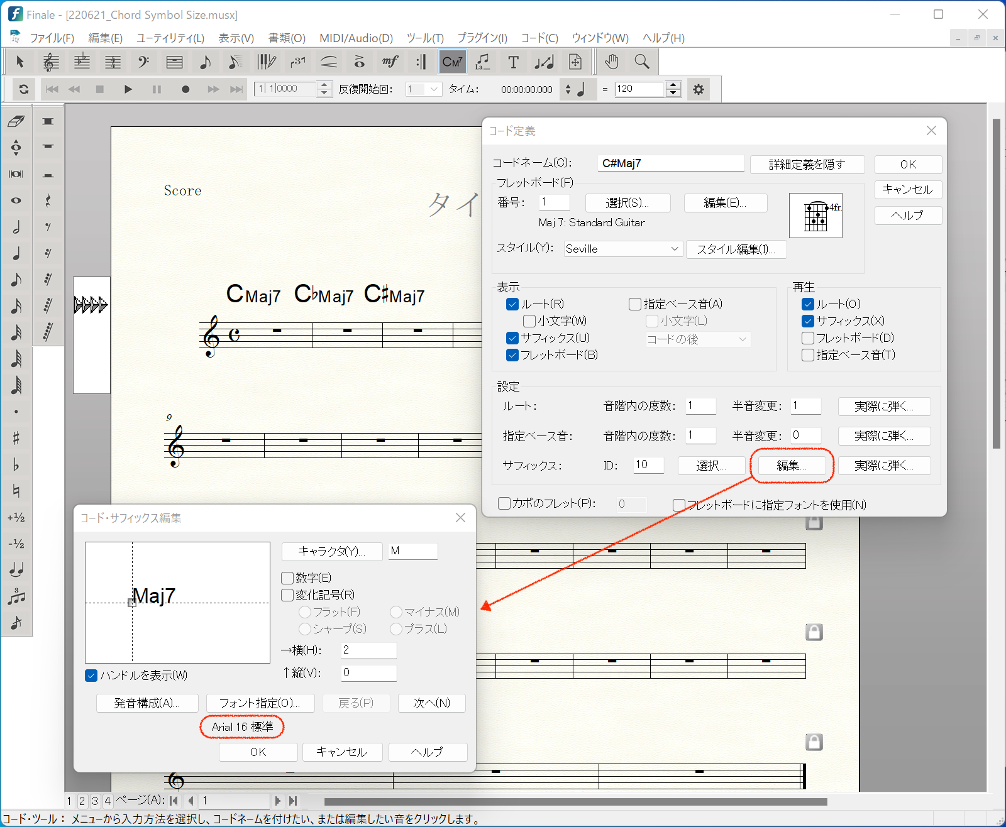
Task: Toggle ハンドルを表示(W) checkbox
Action: [x=91, y=676]
